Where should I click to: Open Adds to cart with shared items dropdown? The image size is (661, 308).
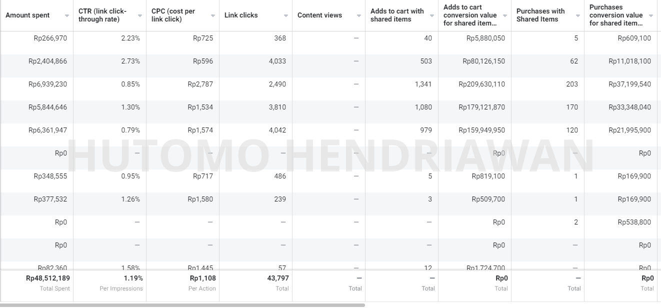(432, 15)
